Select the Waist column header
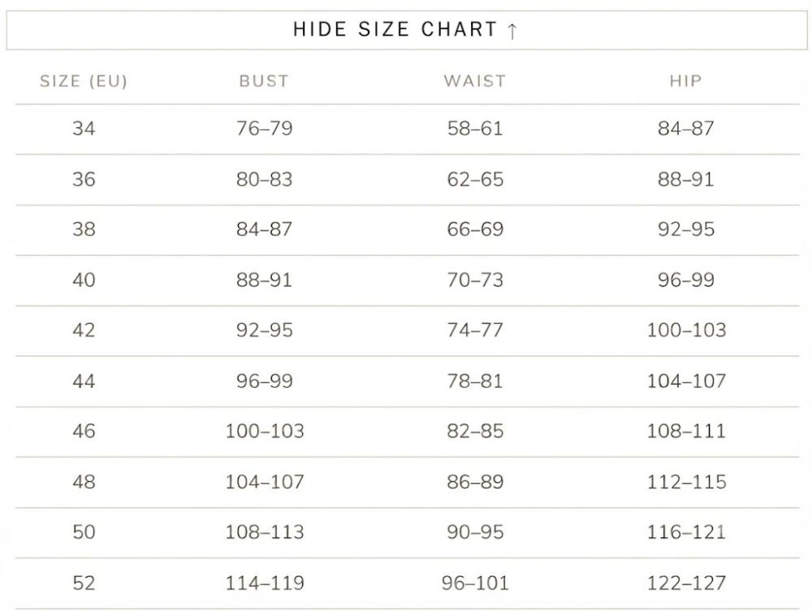812x611 pixels. coord(475,81)
